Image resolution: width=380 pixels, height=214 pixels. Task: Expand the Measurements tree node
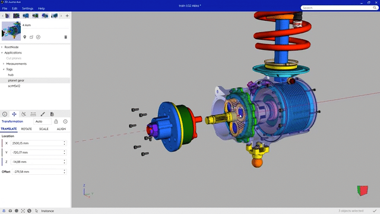pos(4,64)
